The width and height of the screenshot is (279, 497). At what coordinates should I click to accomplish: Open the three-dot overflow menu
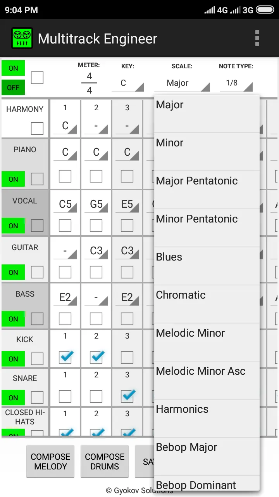click(257, 38)
